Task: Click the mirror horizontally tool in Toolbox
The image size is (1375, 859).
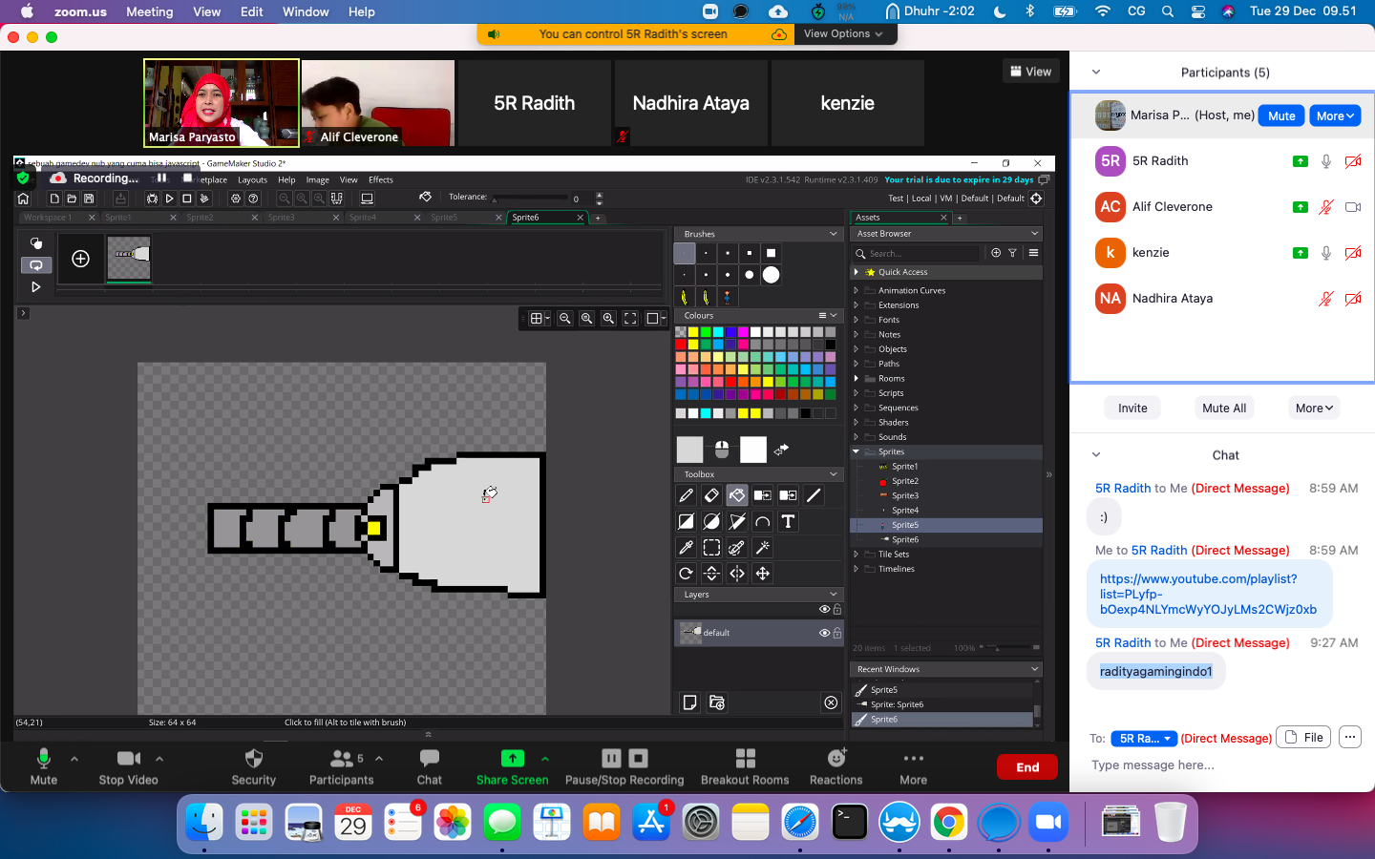Action: [x=737, y=573]
